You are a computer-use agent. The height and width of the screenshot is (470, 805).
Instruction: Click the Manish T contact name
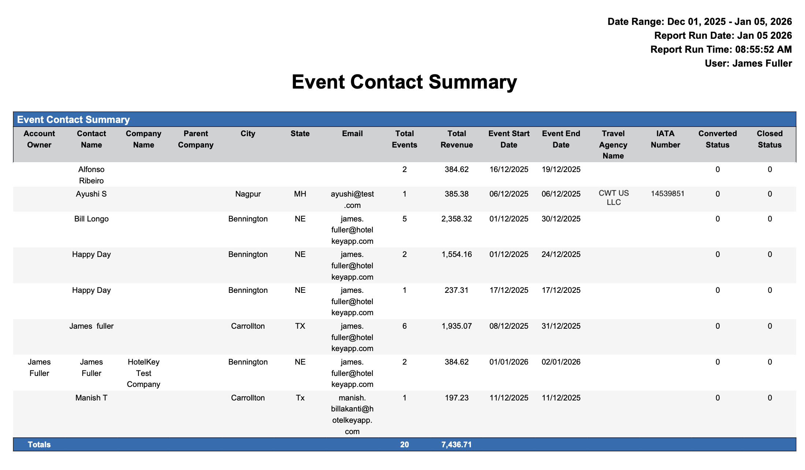click(91, 398)
